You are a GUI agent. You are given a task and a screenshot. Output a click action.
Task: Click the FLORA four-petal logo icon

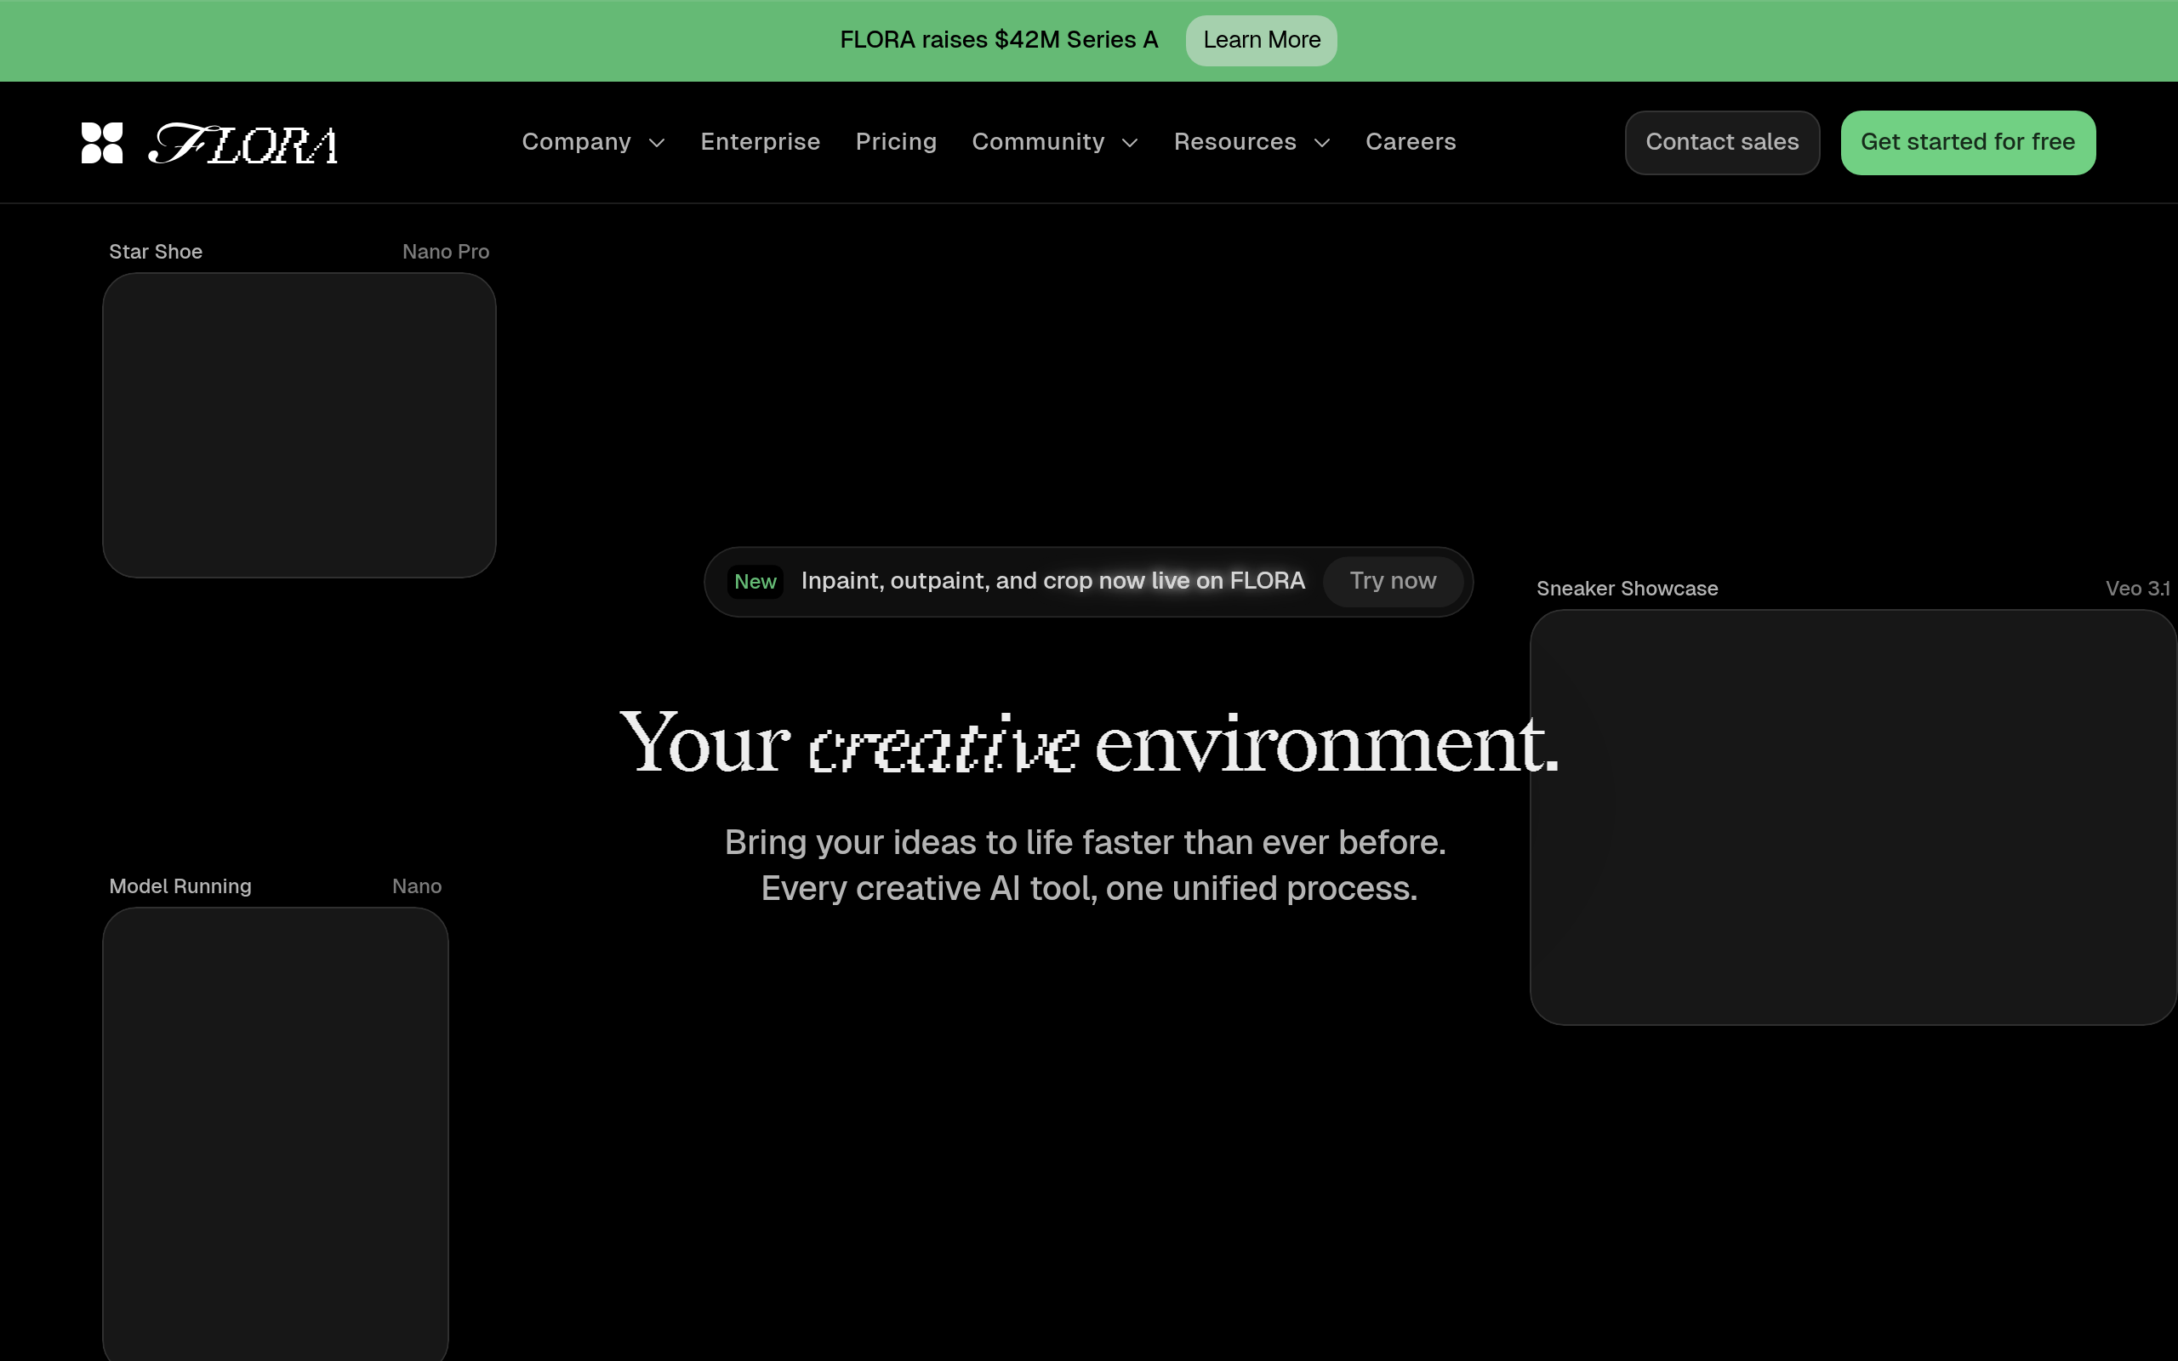tap(102, 143)
